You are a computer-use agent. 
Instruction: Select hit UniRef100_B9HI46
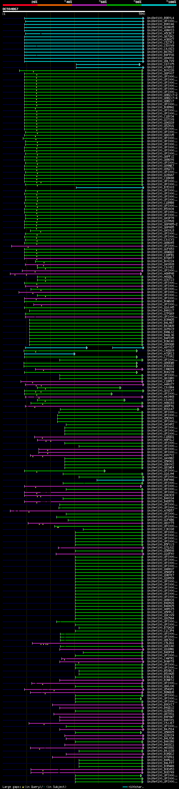click(x=161, y=24)
